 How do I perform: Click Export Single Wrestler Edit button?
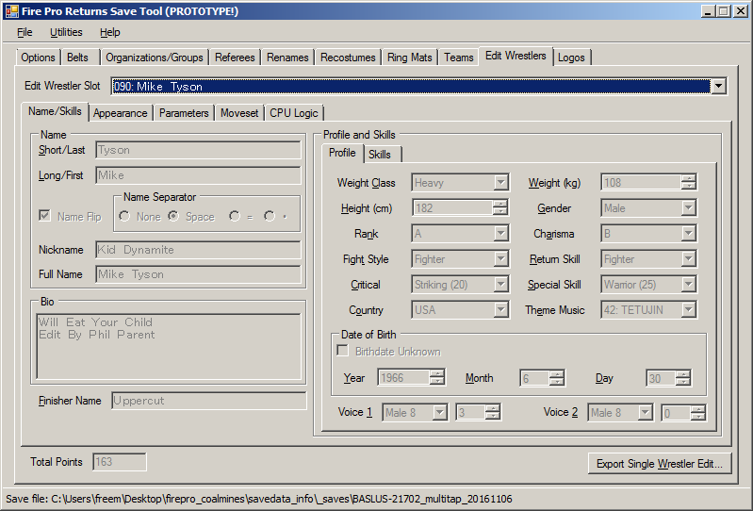(660, 464)
